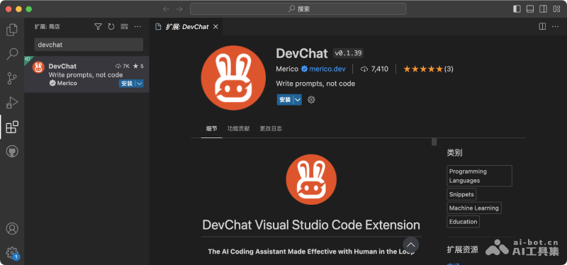This screenshot has width=567, height=265.
Task: Click the Merico publisher name
Action: [x=287, y=69]
